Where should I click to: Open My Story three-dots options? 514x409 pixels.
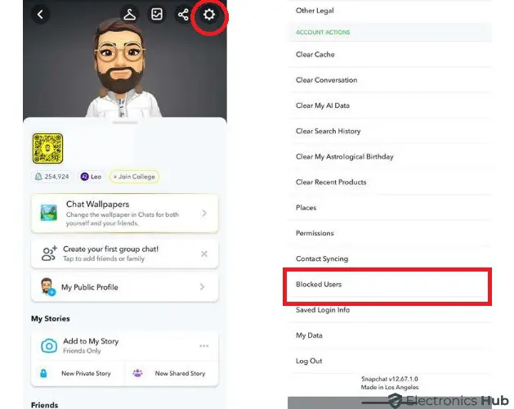(204, 346)
